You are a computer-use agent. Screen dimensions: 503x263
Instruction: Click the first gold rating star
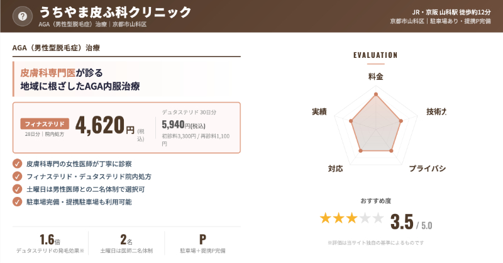[326, 218]
